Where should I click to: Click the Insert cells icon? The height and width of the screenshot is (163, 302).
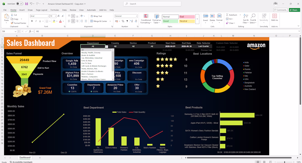[206, 16]
